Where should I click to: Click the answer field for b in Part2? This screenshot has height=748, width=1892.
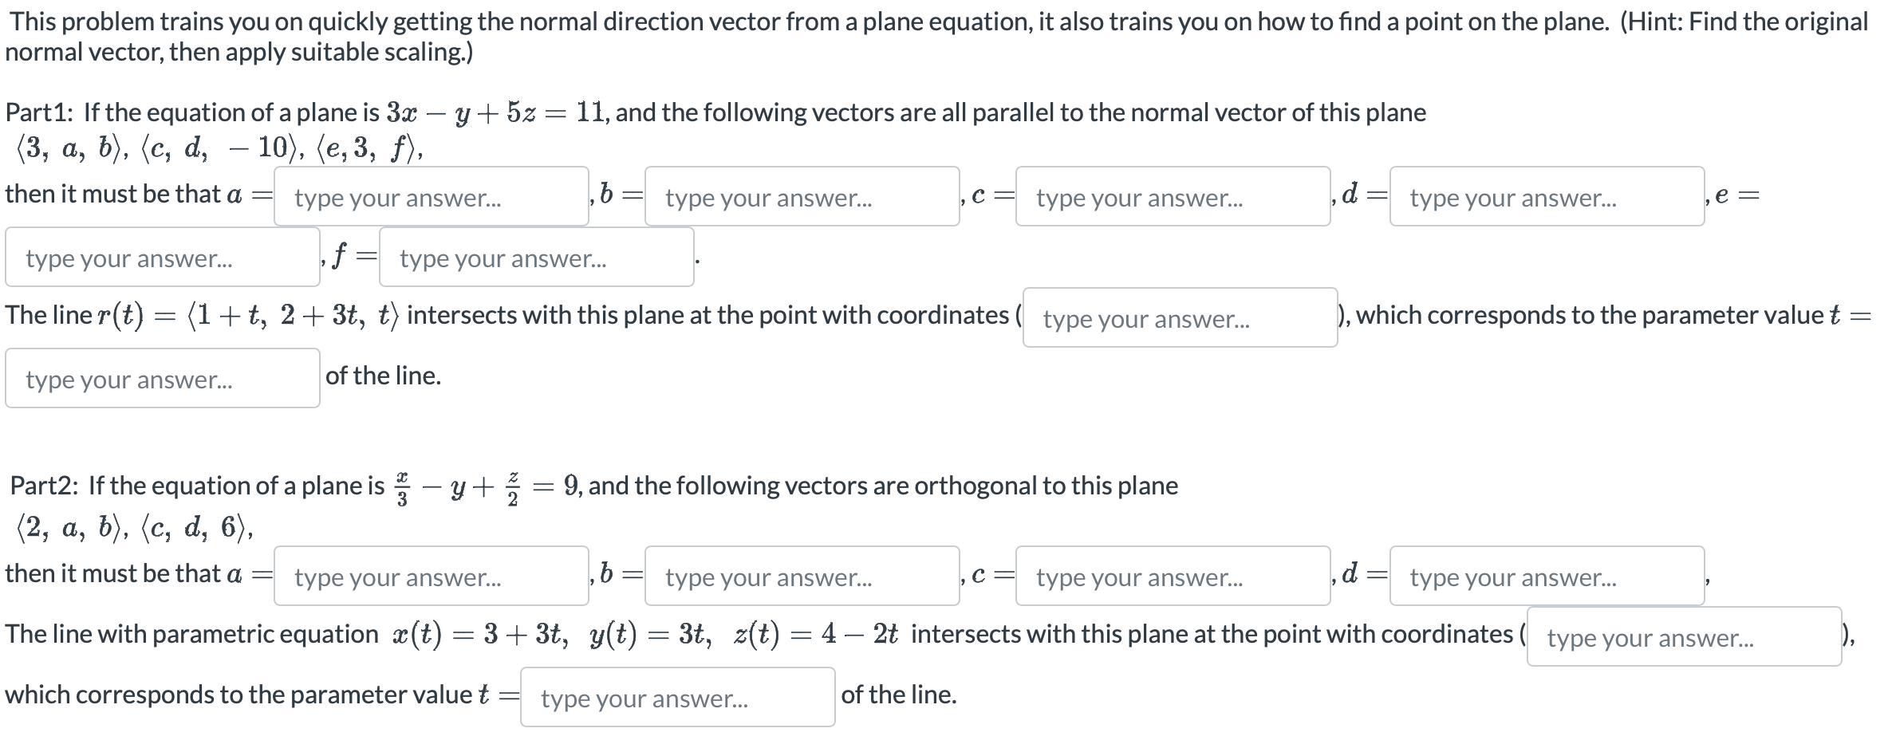click(802, 577)
